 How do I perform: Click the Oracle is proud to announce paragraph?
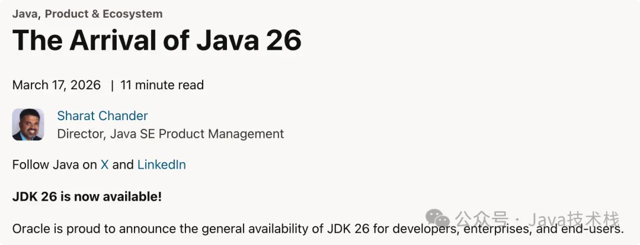[318, 228]
